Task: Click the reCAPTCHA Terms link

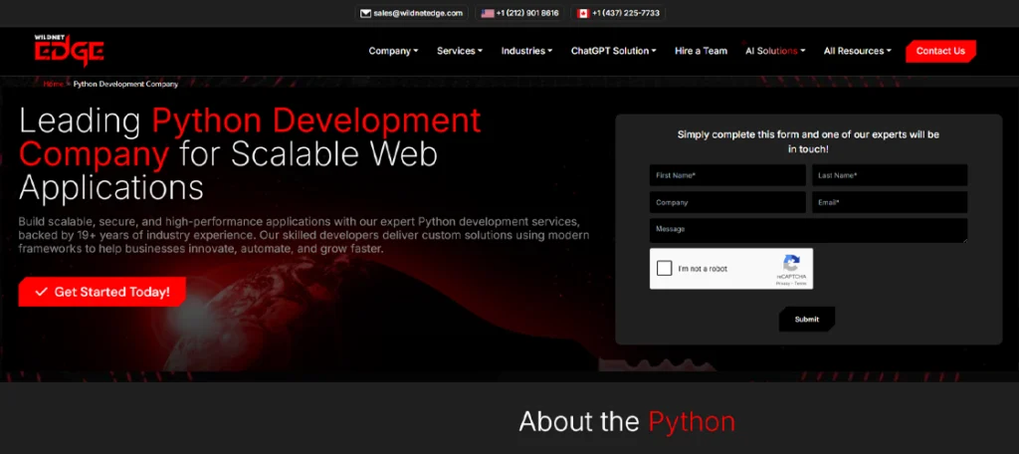Action: pyautogui.click(x=800, y=284)
